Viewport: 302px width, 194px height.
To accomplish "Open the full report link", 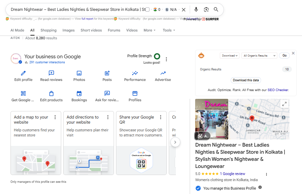I will (x=87, y=19).
